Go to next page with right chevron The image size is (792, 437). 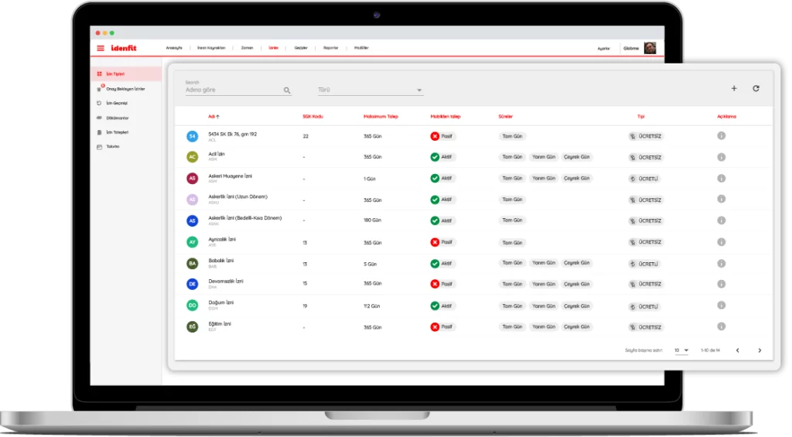[x=760, y=350]
